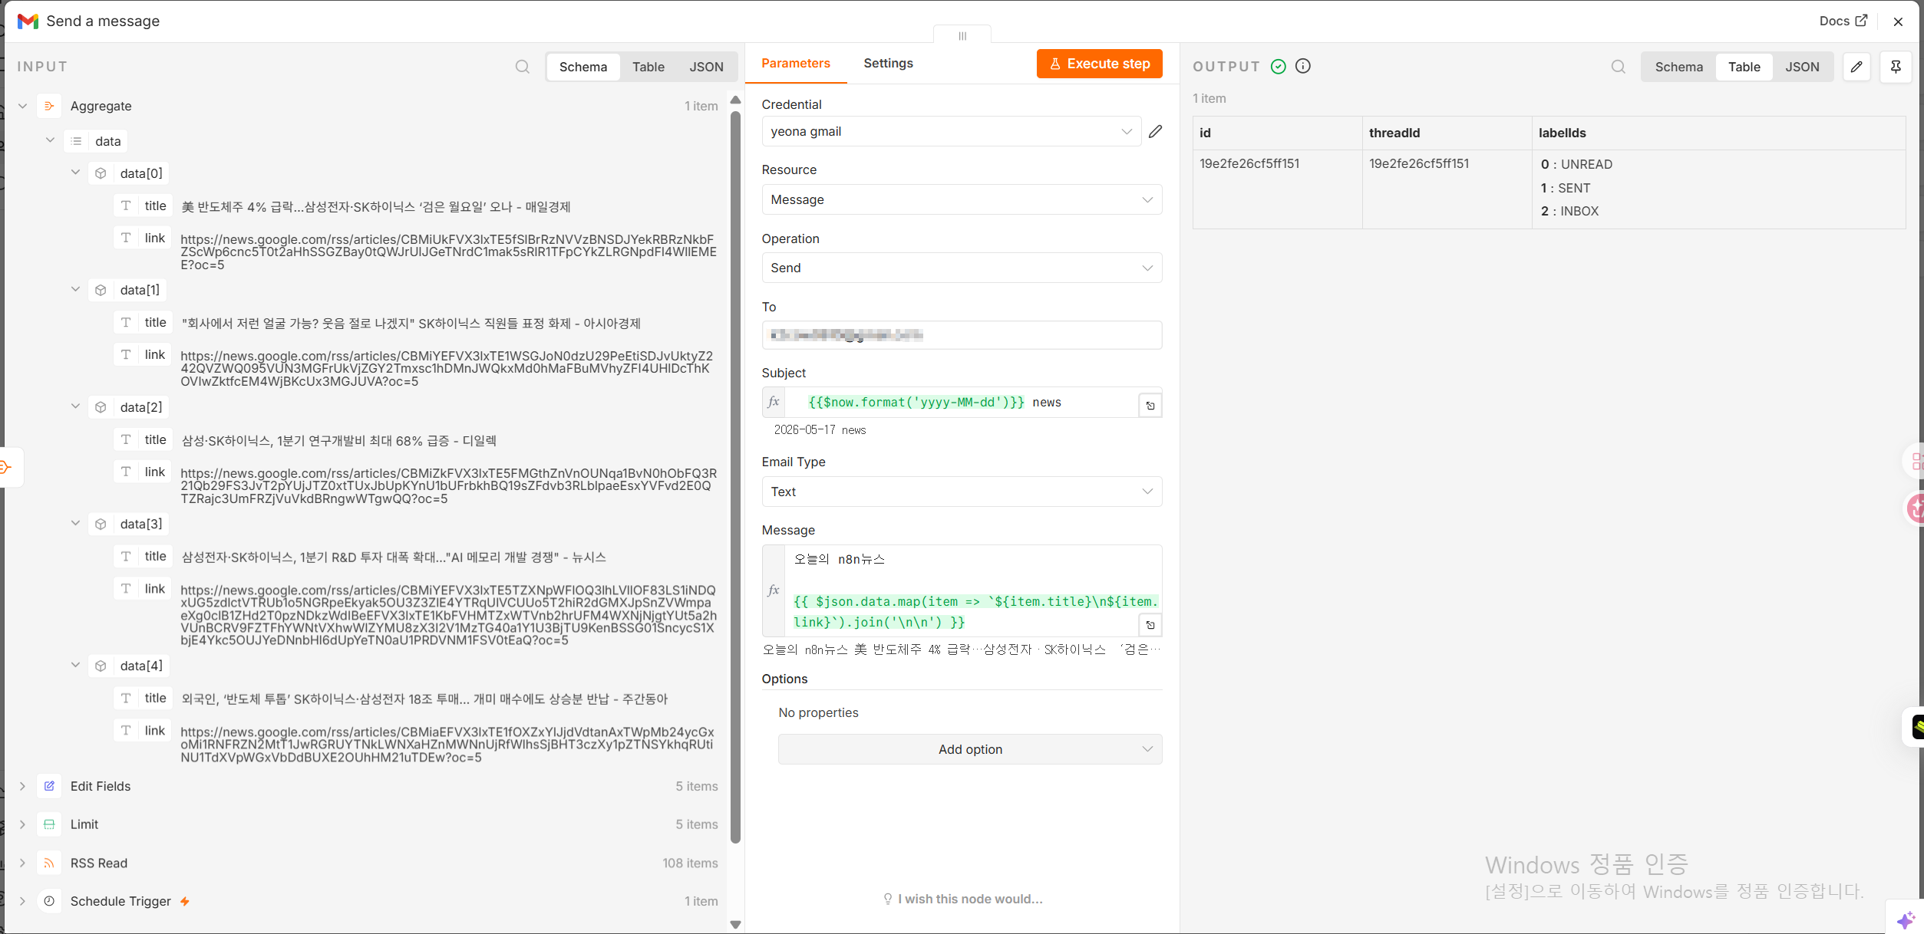Collapse the Aggregate node tree

[x=23, y=106]
